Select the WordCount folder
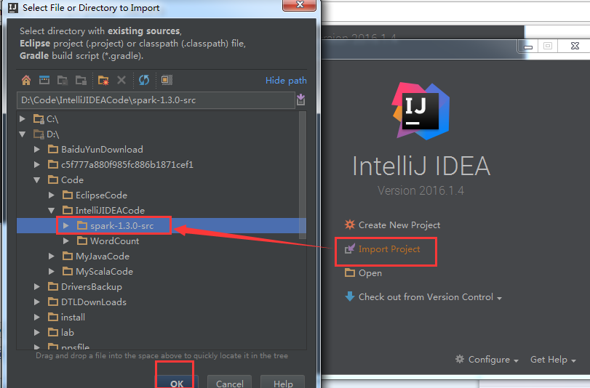 click(108, 241)
